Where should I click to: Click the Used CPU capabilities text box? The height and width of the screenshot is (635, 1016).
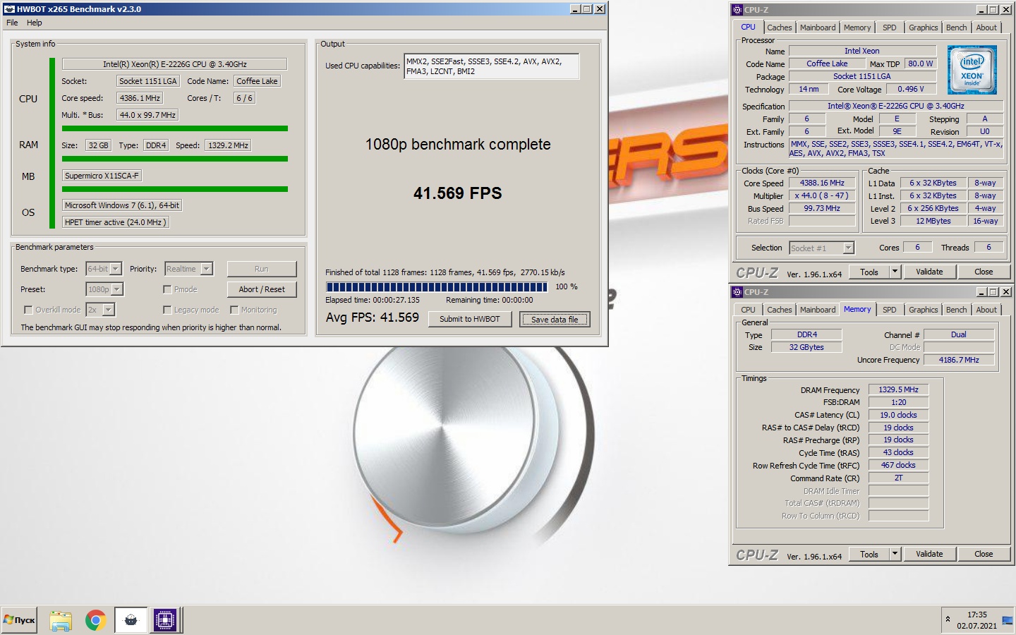click(492, 66)
